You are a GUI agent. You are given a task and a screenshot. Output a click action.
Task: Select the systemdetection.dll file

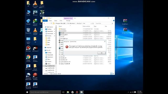[x=65, y=62]
